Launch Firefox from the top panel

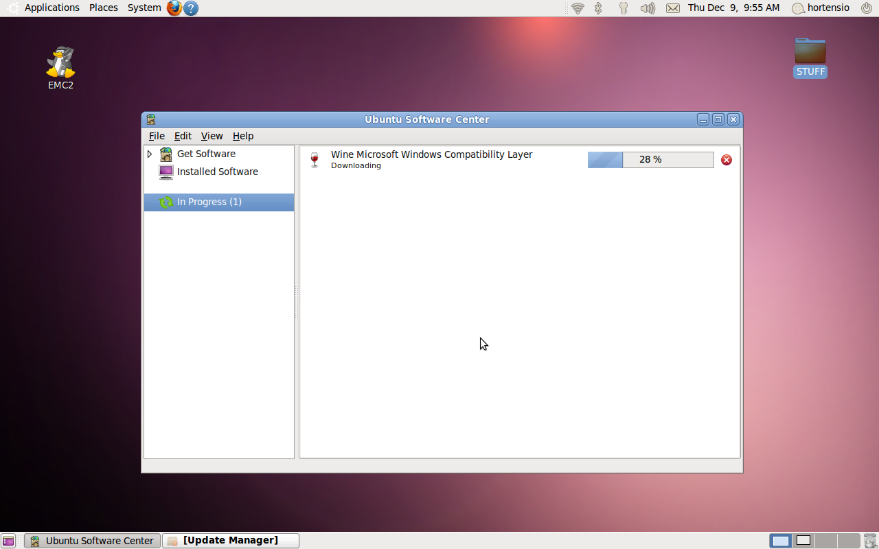(x=174, y=8)
